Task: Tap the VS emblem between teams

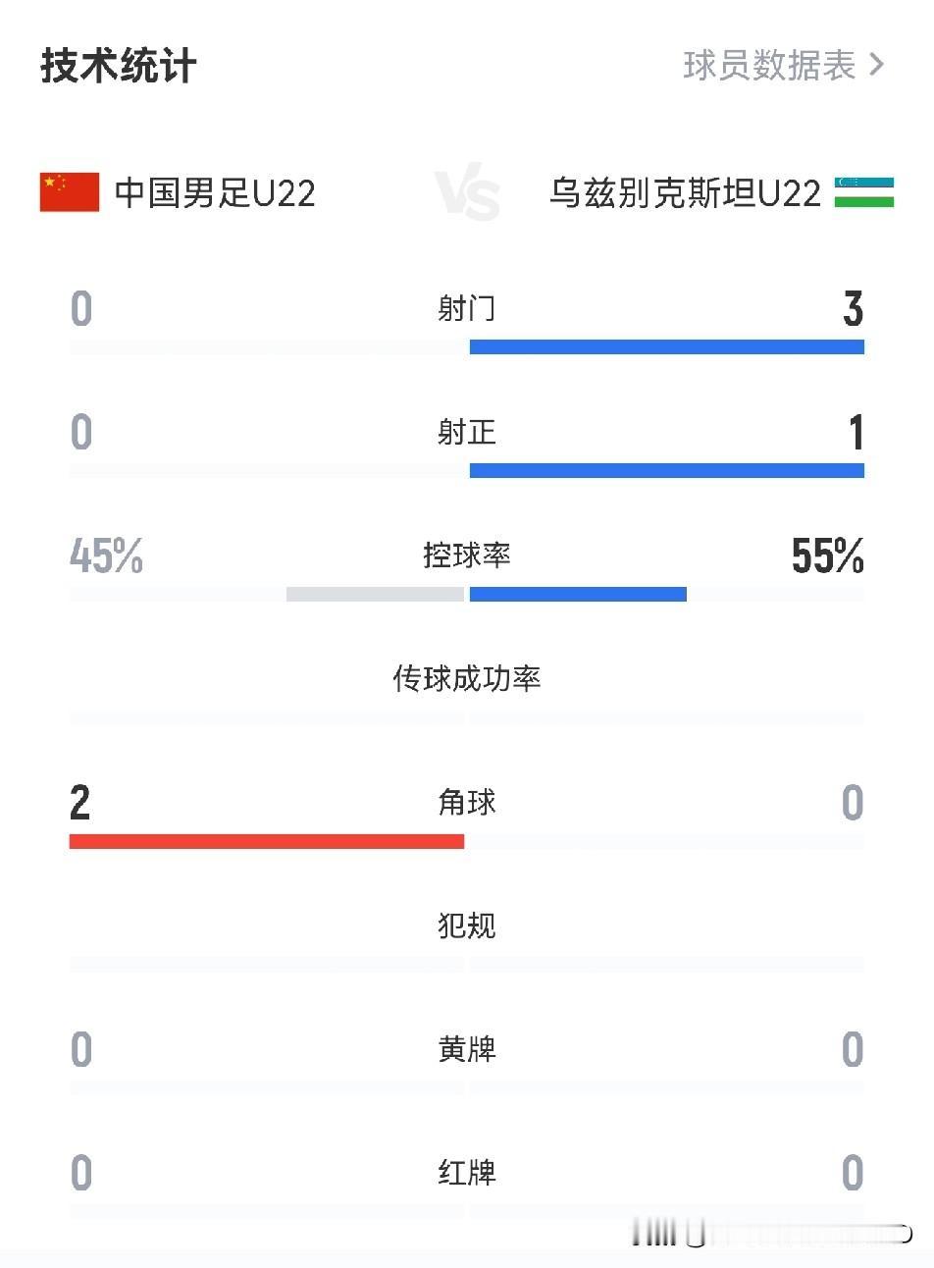Action: pyautogui.click(x=467, y=193)
